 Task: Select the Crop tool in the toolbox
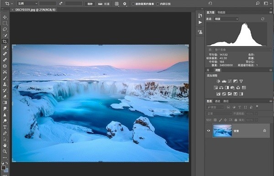pos(5,41)
